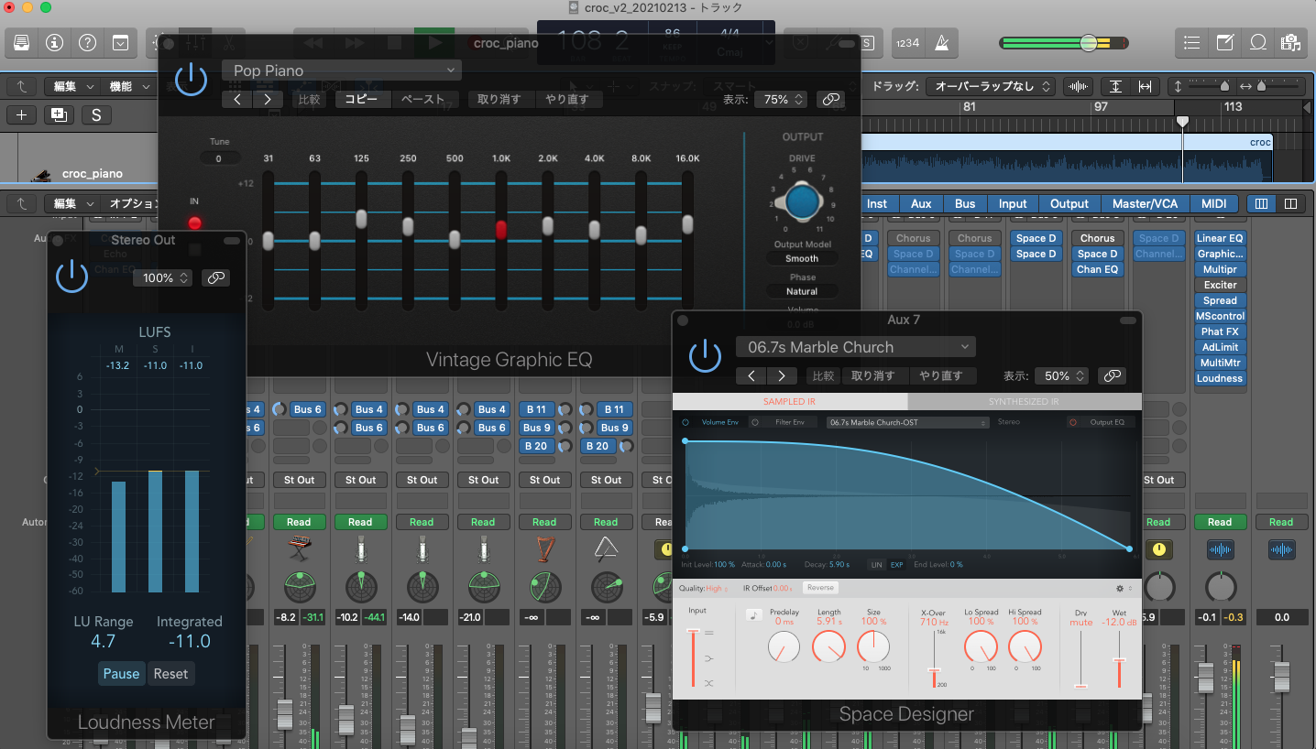This screenshot has height=749, width=1316.
Task: Select the Aux mixer filter tab
Action: pos(921,203)
